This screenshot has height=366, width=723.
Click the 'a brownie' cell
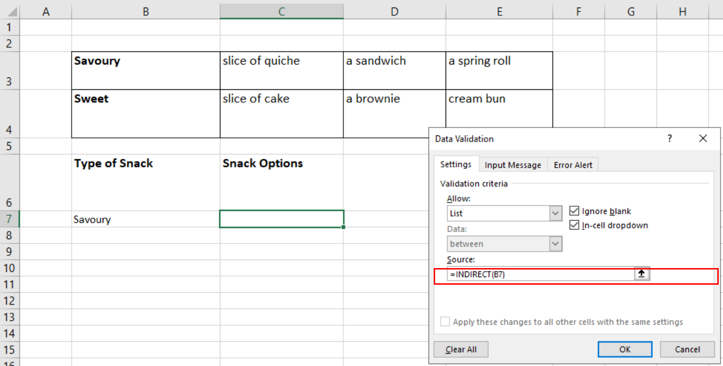(x=395, y=114)
